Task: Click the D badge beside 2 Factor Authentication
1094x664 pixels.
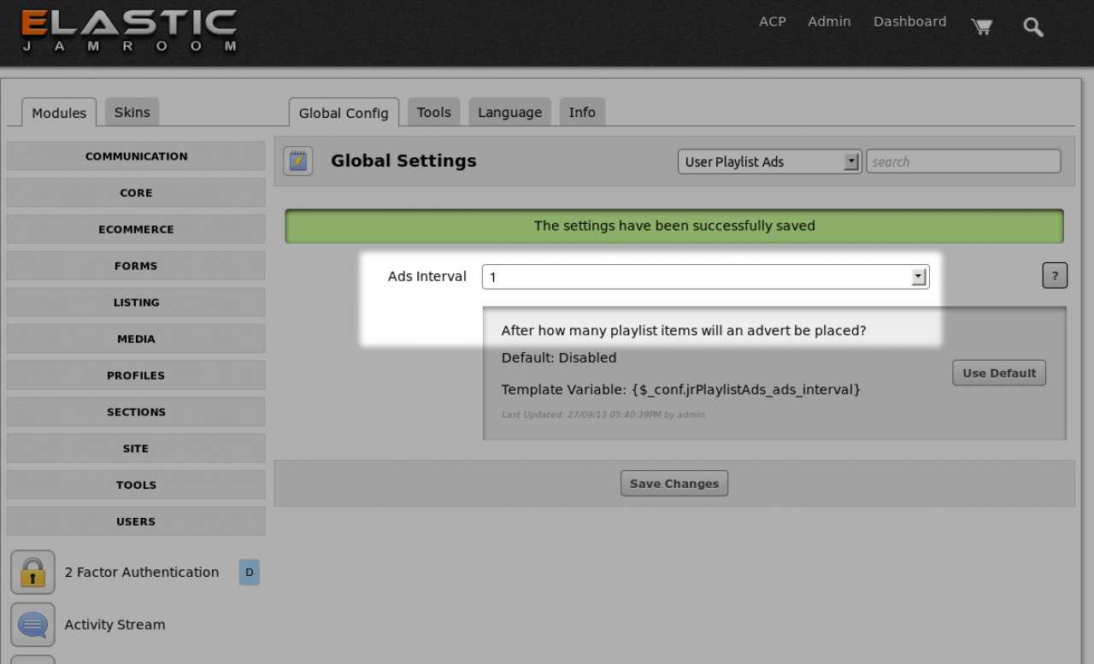Action: pyautogui.click(x=249, y=573)
